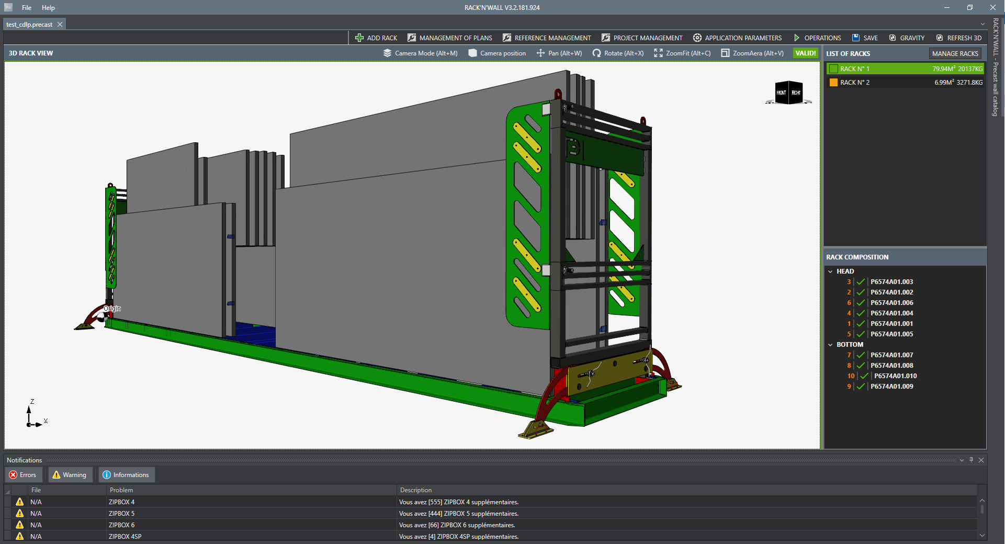Click the 3D orientation cube
Image resolution: width=1005 pixels, height=544 pixels.
click(x=788, y=93)
